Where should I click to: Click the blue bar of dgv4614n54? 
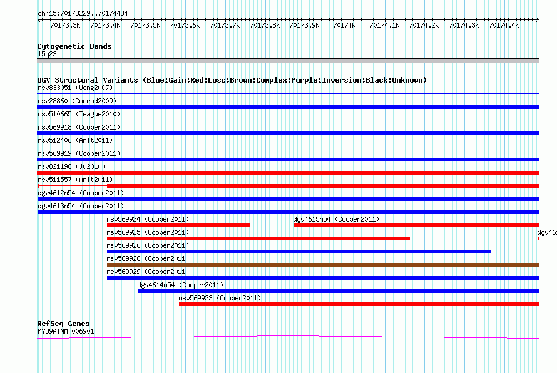pos(339,291)
